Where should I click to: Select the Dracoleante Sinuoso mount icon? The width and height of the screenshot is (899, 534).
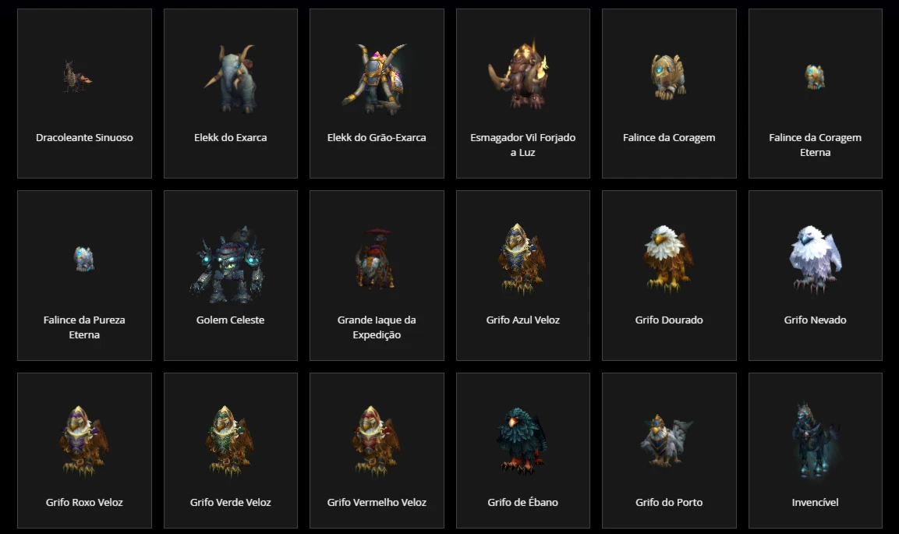(x=77, y=76)
